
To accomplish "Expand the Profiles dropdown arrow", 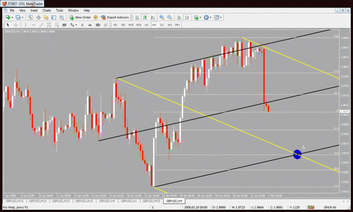I will (x=22, y=17).
